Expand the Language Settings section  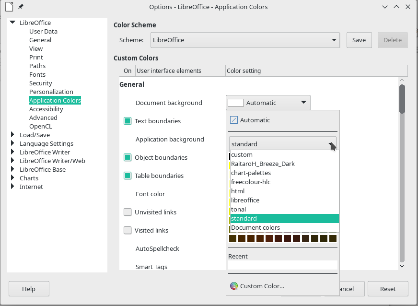[x=12, y=143]
